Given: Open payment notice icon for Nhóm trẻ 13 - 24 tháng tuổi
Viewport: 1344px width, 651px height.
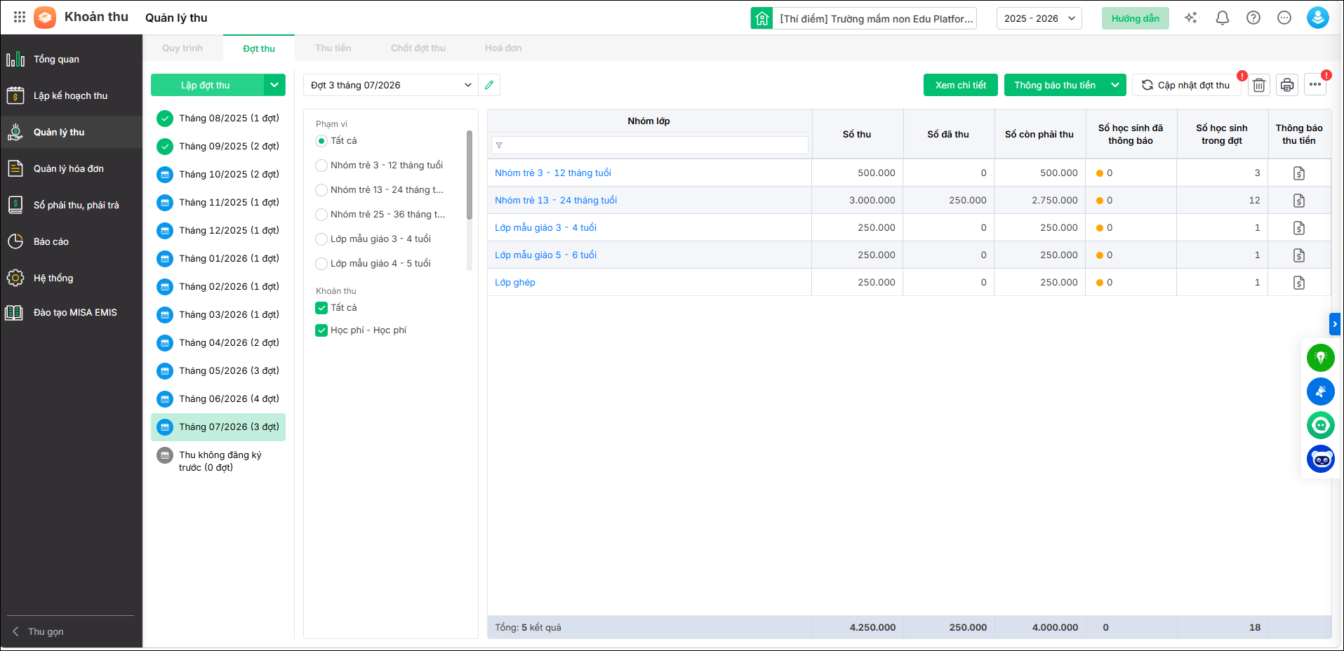Looking at the screenshot, I should (1299, 201).
